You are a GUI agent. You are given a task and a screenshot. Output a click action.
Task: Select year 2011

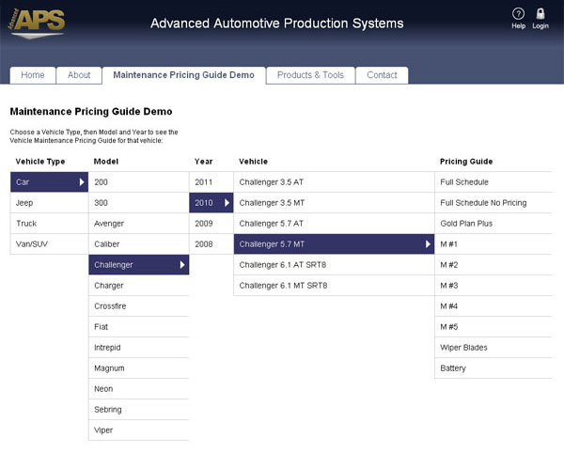211,182
